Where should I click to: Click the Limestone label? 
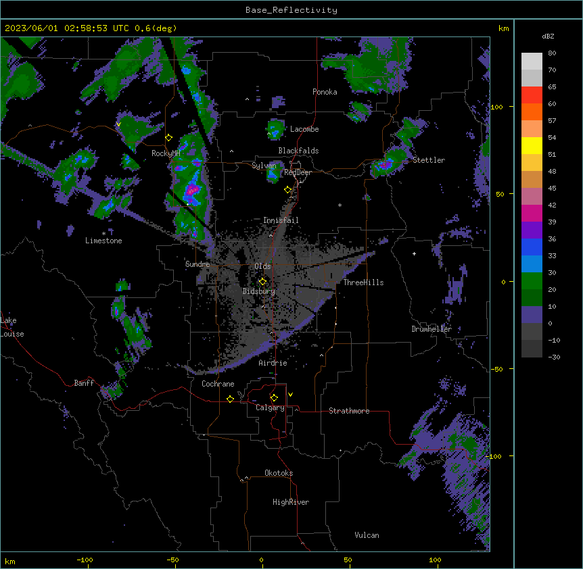[x=103, y=241]
